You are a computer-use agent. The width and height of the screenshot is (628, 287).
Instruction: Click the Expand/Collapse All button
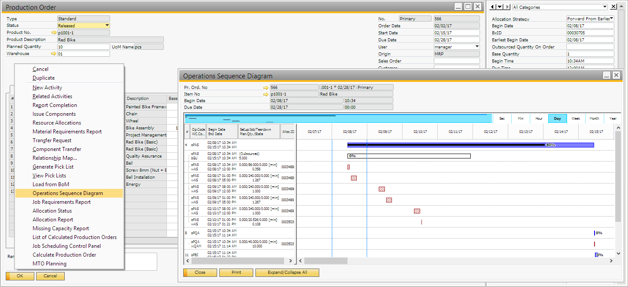[x=287, y=272]
